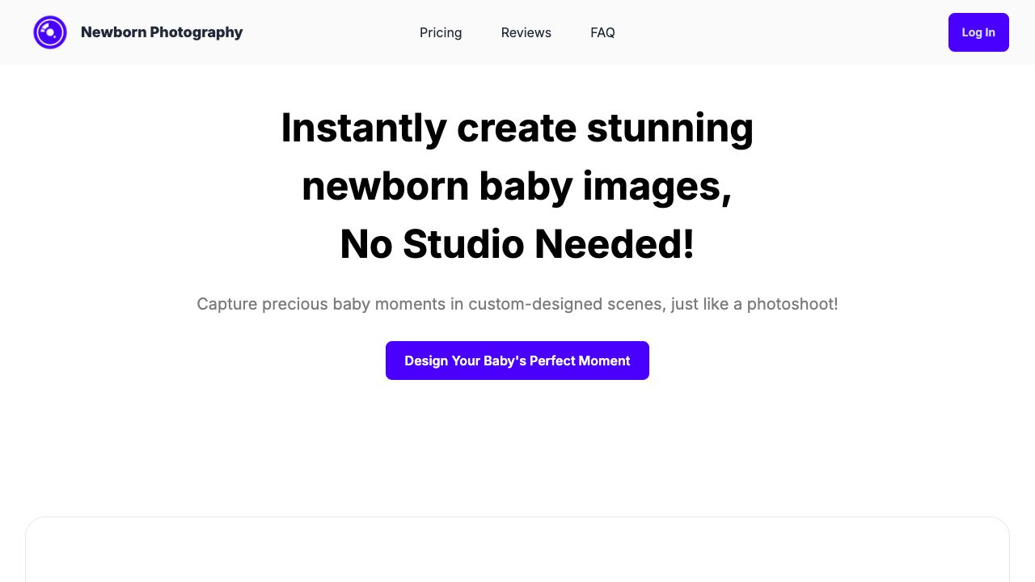This screenshot has height=582, width=1035.
Task: Click the purple camera lens logo icon
Action: click(50, 32)
